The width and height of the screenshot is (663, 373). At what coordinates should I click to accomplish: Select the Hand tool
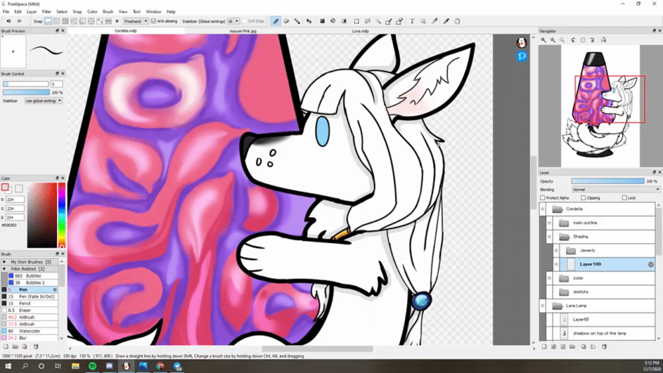(457, 21)
